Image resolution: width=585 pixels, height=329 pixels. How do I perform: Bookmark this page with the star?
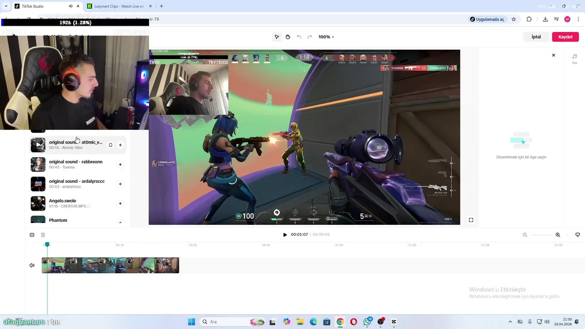(x=514, y=19)
